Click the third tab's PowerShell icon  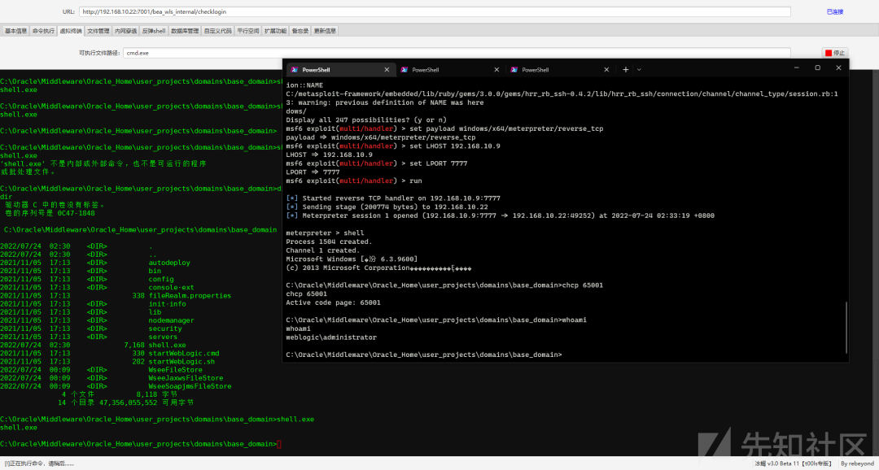click(x=514, y=69)
